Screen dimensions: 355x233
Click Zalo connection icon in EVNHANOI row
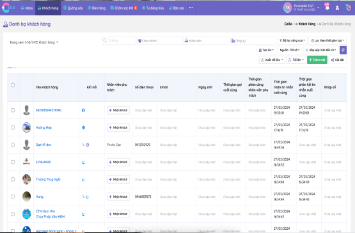pyautogui.click(x=83, y=163)
